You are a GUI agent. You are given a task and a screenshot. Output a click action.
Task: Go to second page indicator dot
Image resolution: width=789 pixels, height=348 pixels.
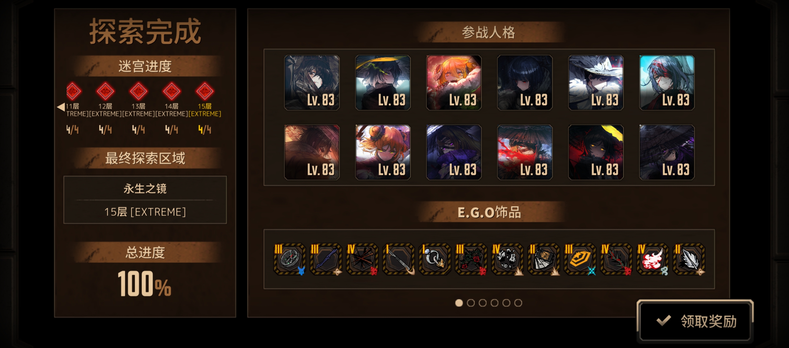[471, 303]
